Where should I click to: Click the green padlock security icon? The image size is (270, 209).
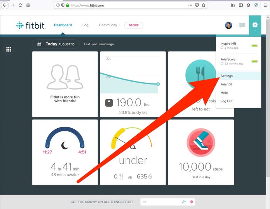pos(67,5)
